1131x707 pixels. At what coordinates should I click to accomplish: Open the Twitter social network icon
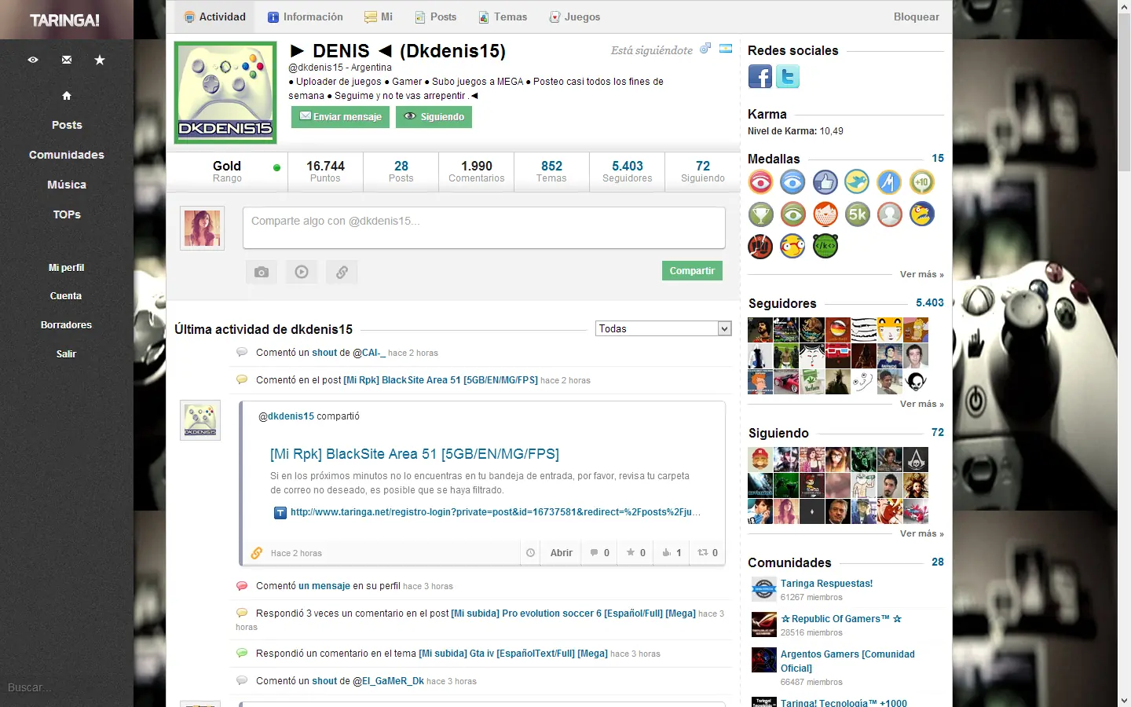point(788,77)
